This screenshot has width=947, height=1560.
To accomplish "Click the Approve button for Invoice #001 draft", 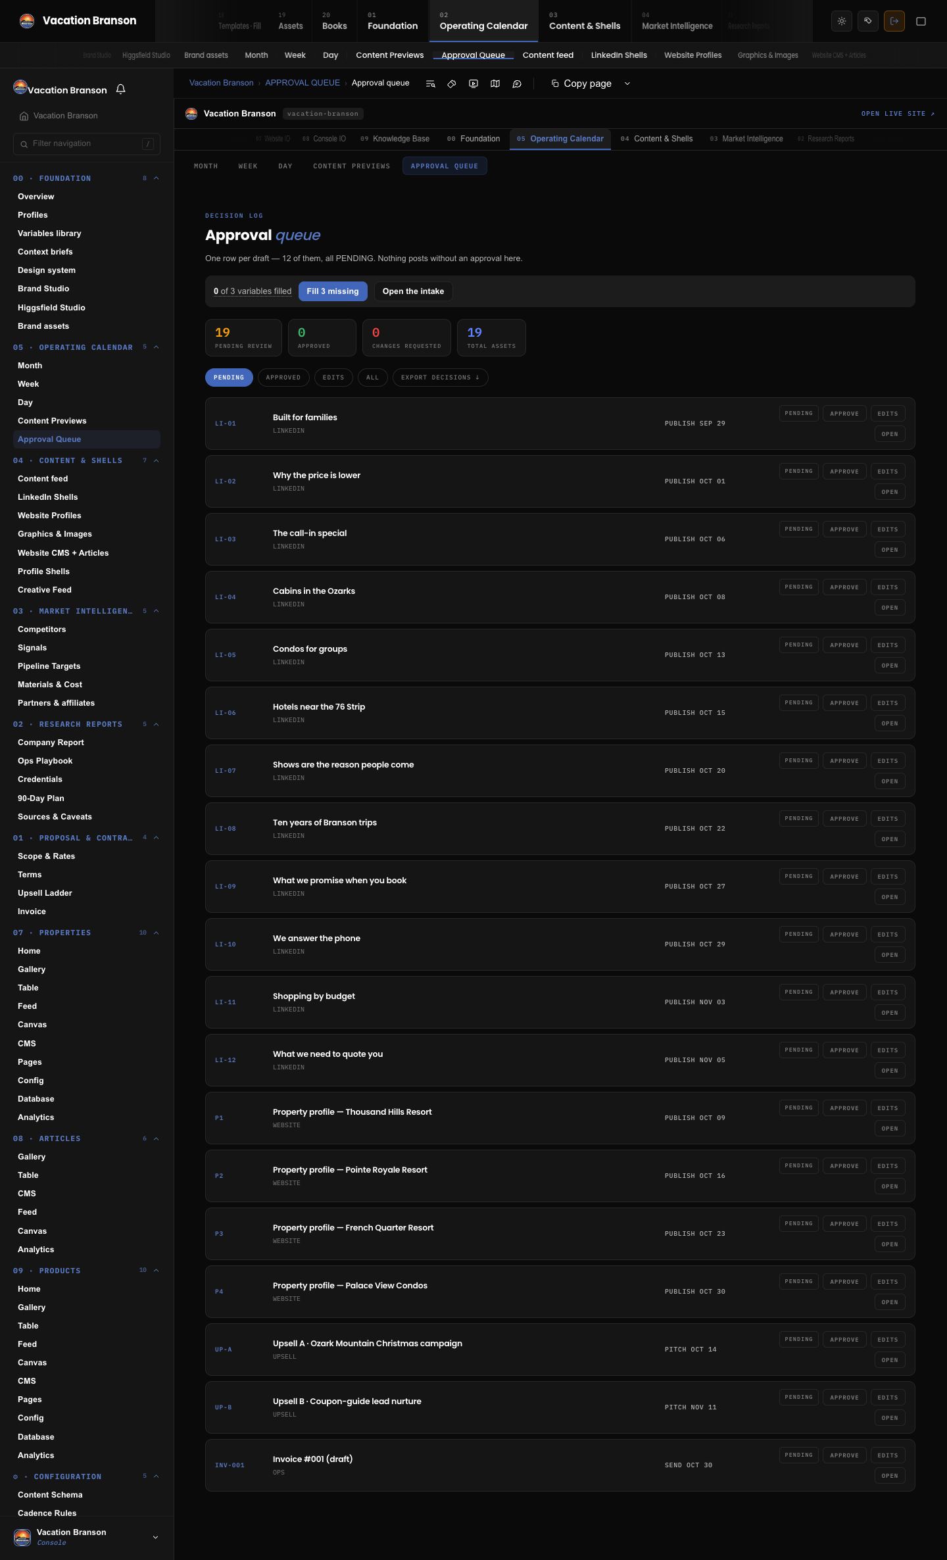I will tap(844, 1455).
